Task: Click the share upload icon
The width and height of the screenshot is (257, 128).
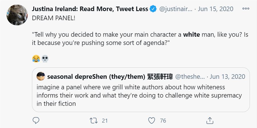Action: pyautogui.click(x=210, y=121)
